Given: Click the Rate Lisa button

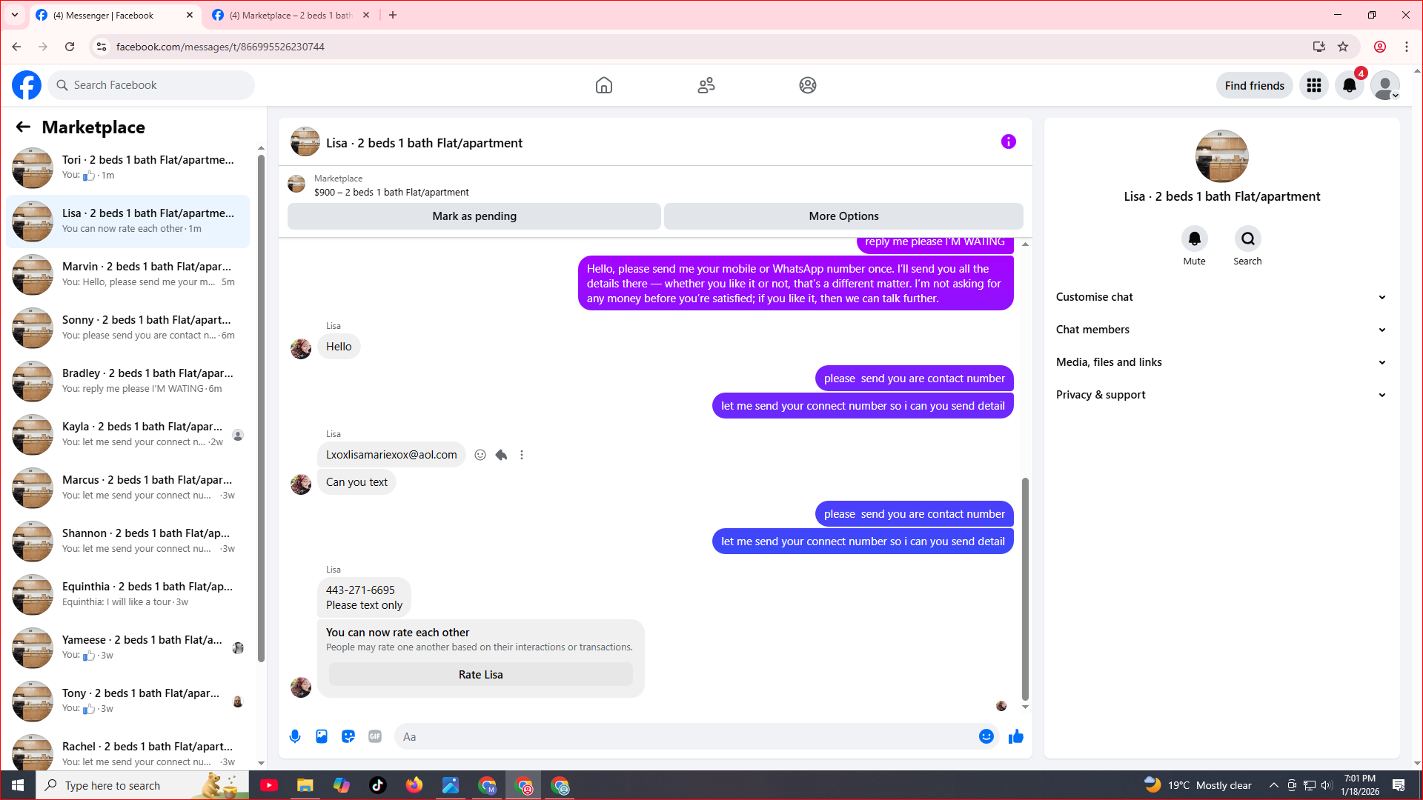Looking at the screenshot, I should coord(480,674).
